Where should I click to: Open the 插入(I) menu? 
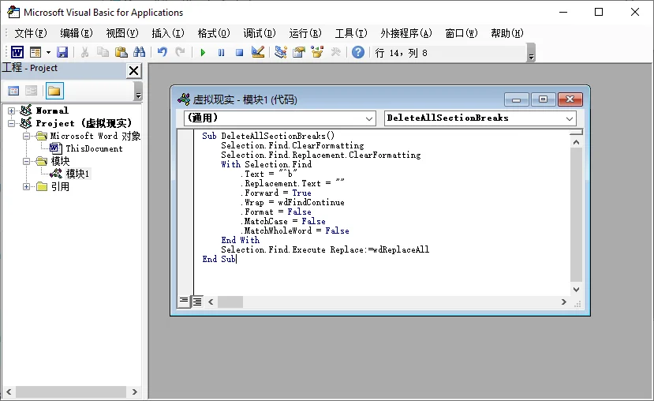(168, 33)
